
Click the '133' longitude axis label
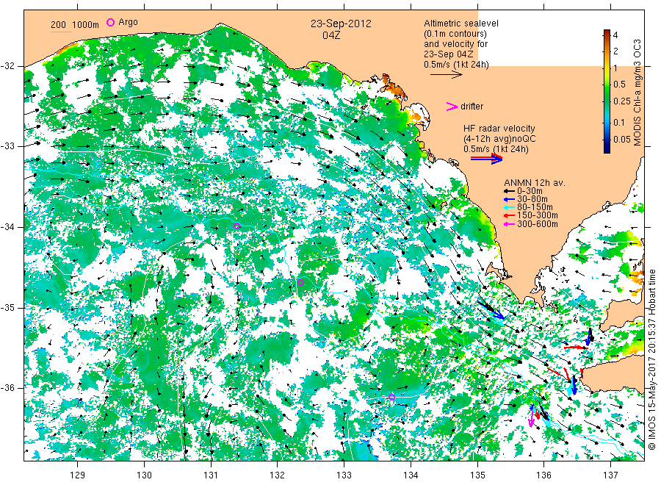[x=344, y=475]
